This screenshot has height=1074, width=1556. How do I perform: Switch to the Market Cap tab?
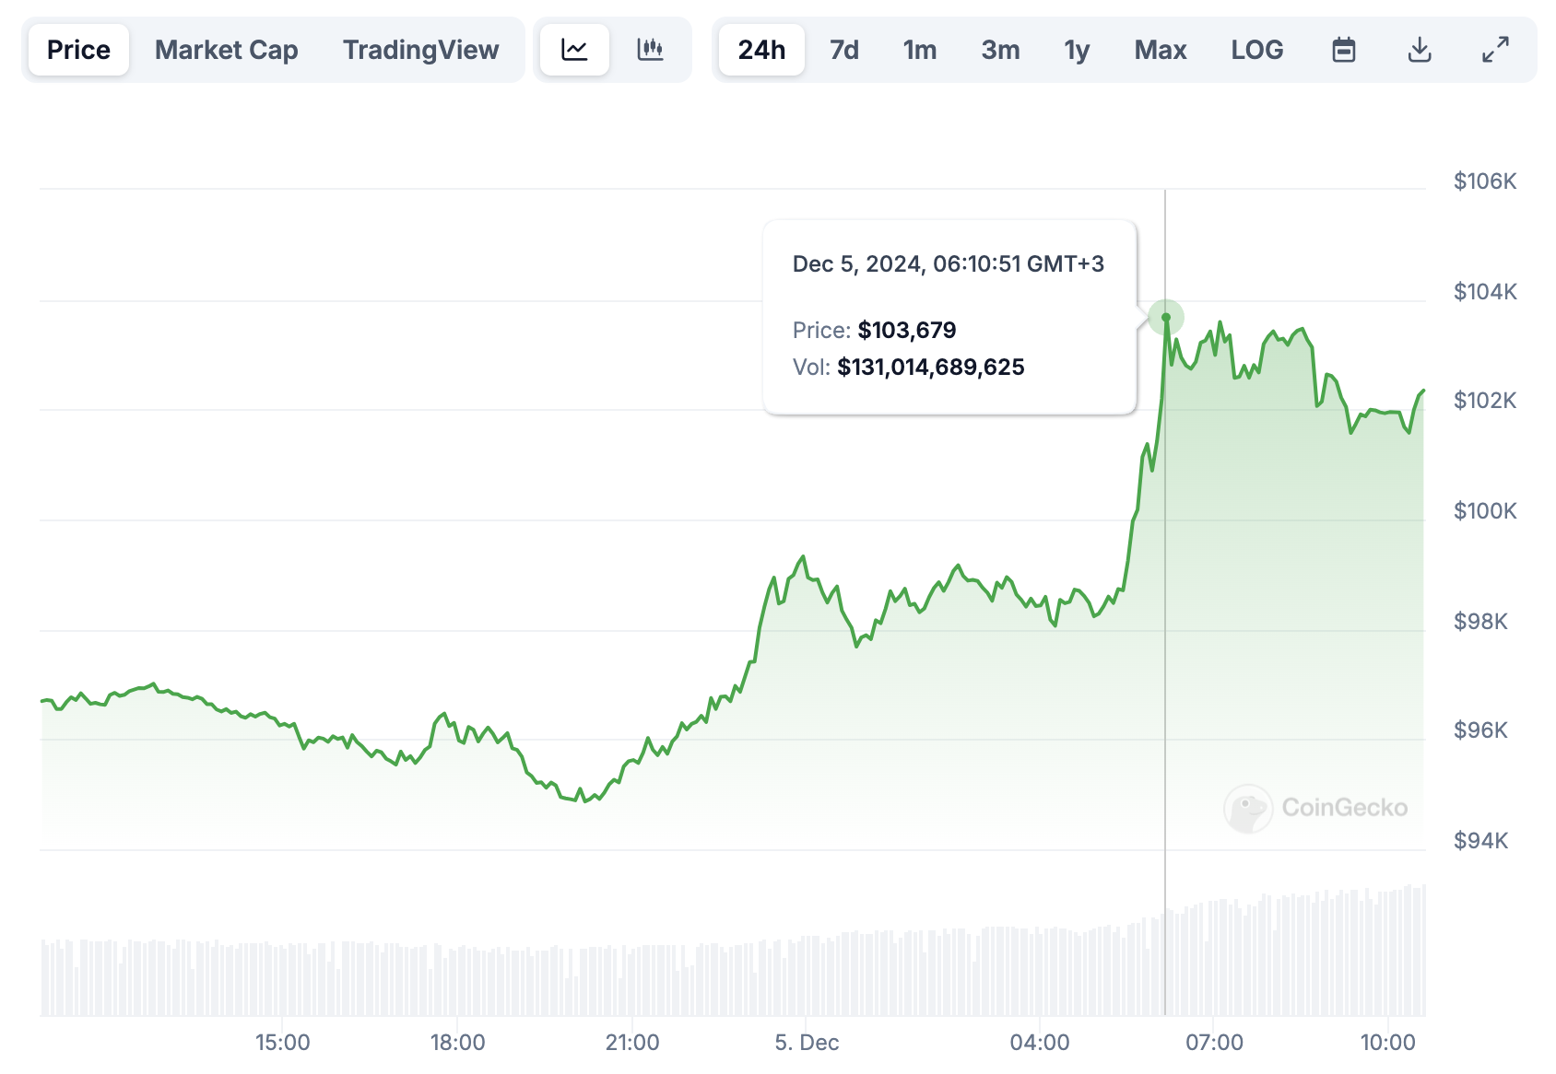tap(226, 50)
